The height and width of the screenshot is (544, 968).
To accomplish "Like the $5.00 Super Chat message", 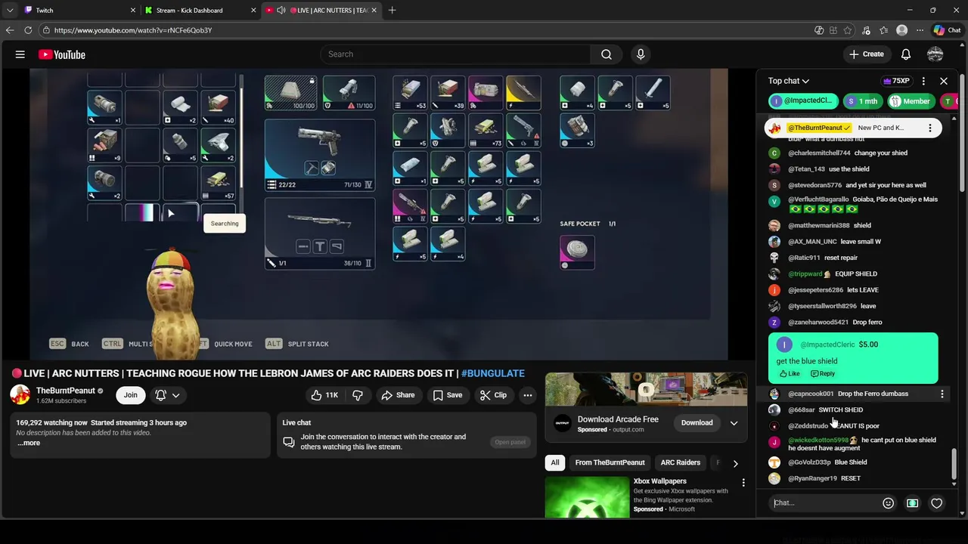I will pos(790,373).
